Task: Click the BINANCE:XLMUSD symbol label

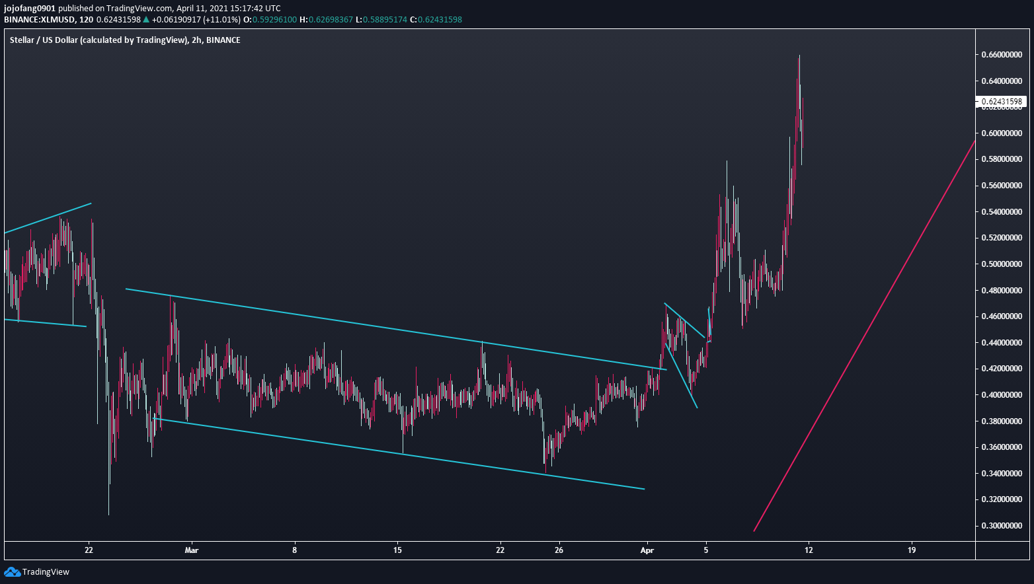Action: 39,20
